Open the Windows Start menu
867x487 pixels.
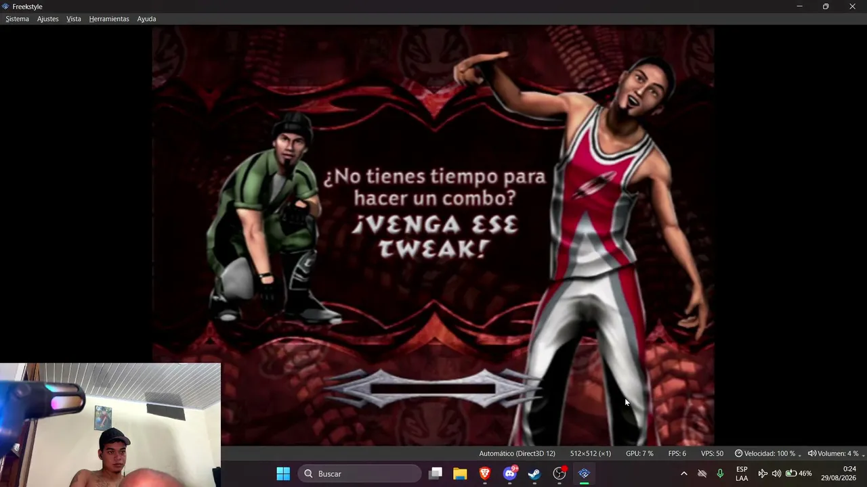click(x=283, y=473)
